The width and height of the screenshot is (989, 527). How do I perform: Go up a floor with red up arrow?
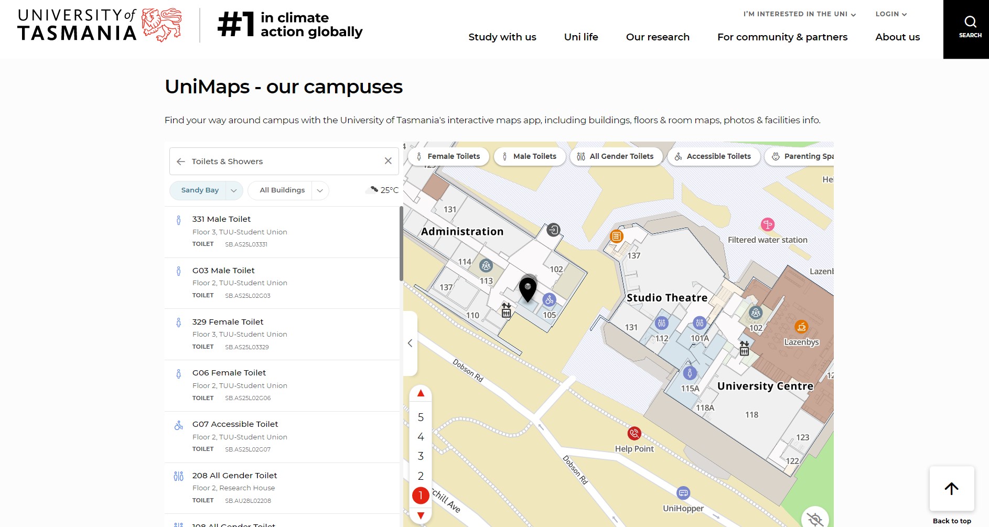click(421, 393)
